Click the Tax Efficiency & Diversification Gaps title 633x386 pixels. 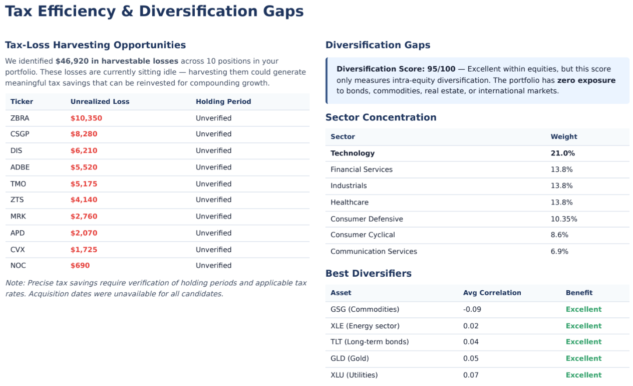[x=154, y=12]
